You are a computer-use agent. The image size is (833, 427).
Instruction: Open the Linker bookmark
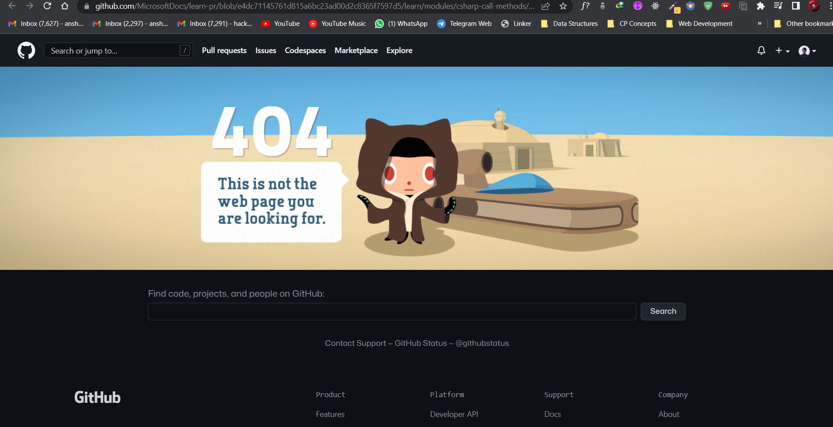click(x=516, y=24)
